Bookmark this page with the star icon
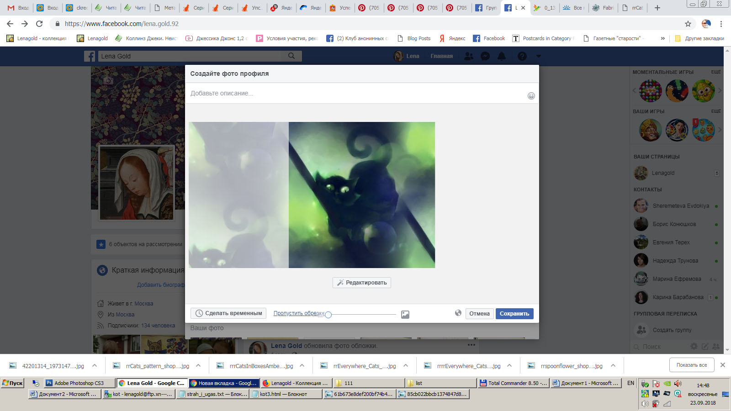The height and width of the screenshot is (411, 731). coord(688,24)
